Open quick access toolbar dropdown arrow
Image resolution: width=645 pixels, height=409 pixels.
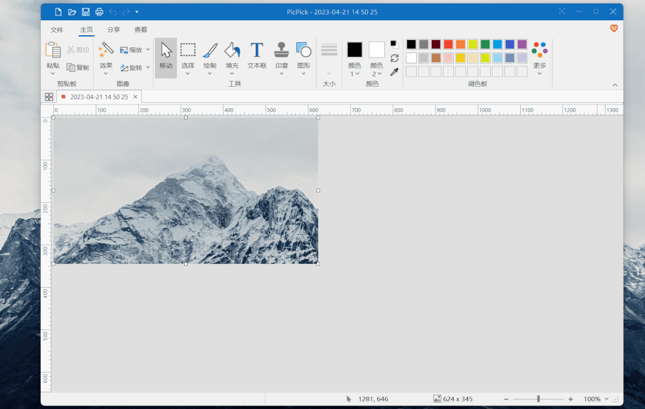pos(137,12)
